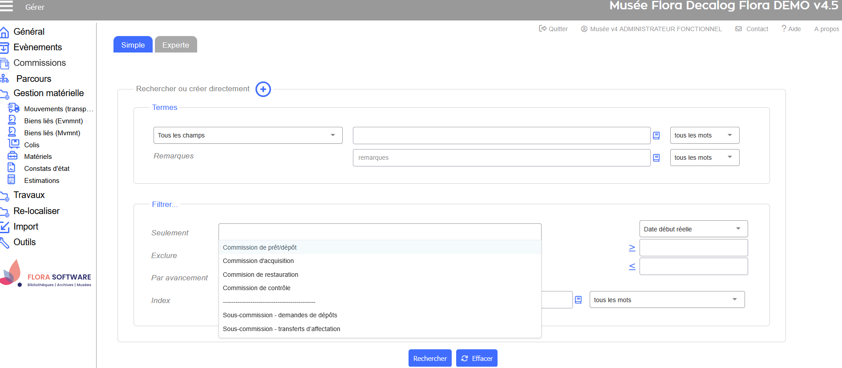The width and height of the screenshot is (842, 368).
Task: Open Colis in the sidebar
Action: pyautogui.click(x=32, y=145)
